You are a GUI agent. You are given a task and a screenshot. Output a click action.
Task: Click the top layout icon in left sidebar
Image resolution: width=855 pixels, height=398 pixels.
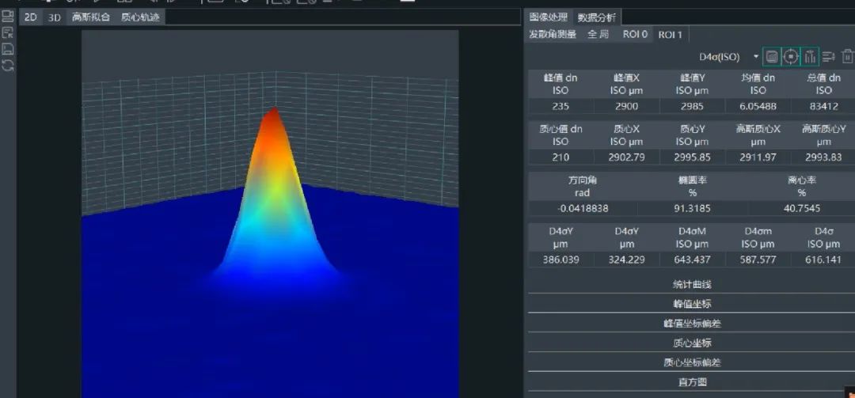[8, 17]
